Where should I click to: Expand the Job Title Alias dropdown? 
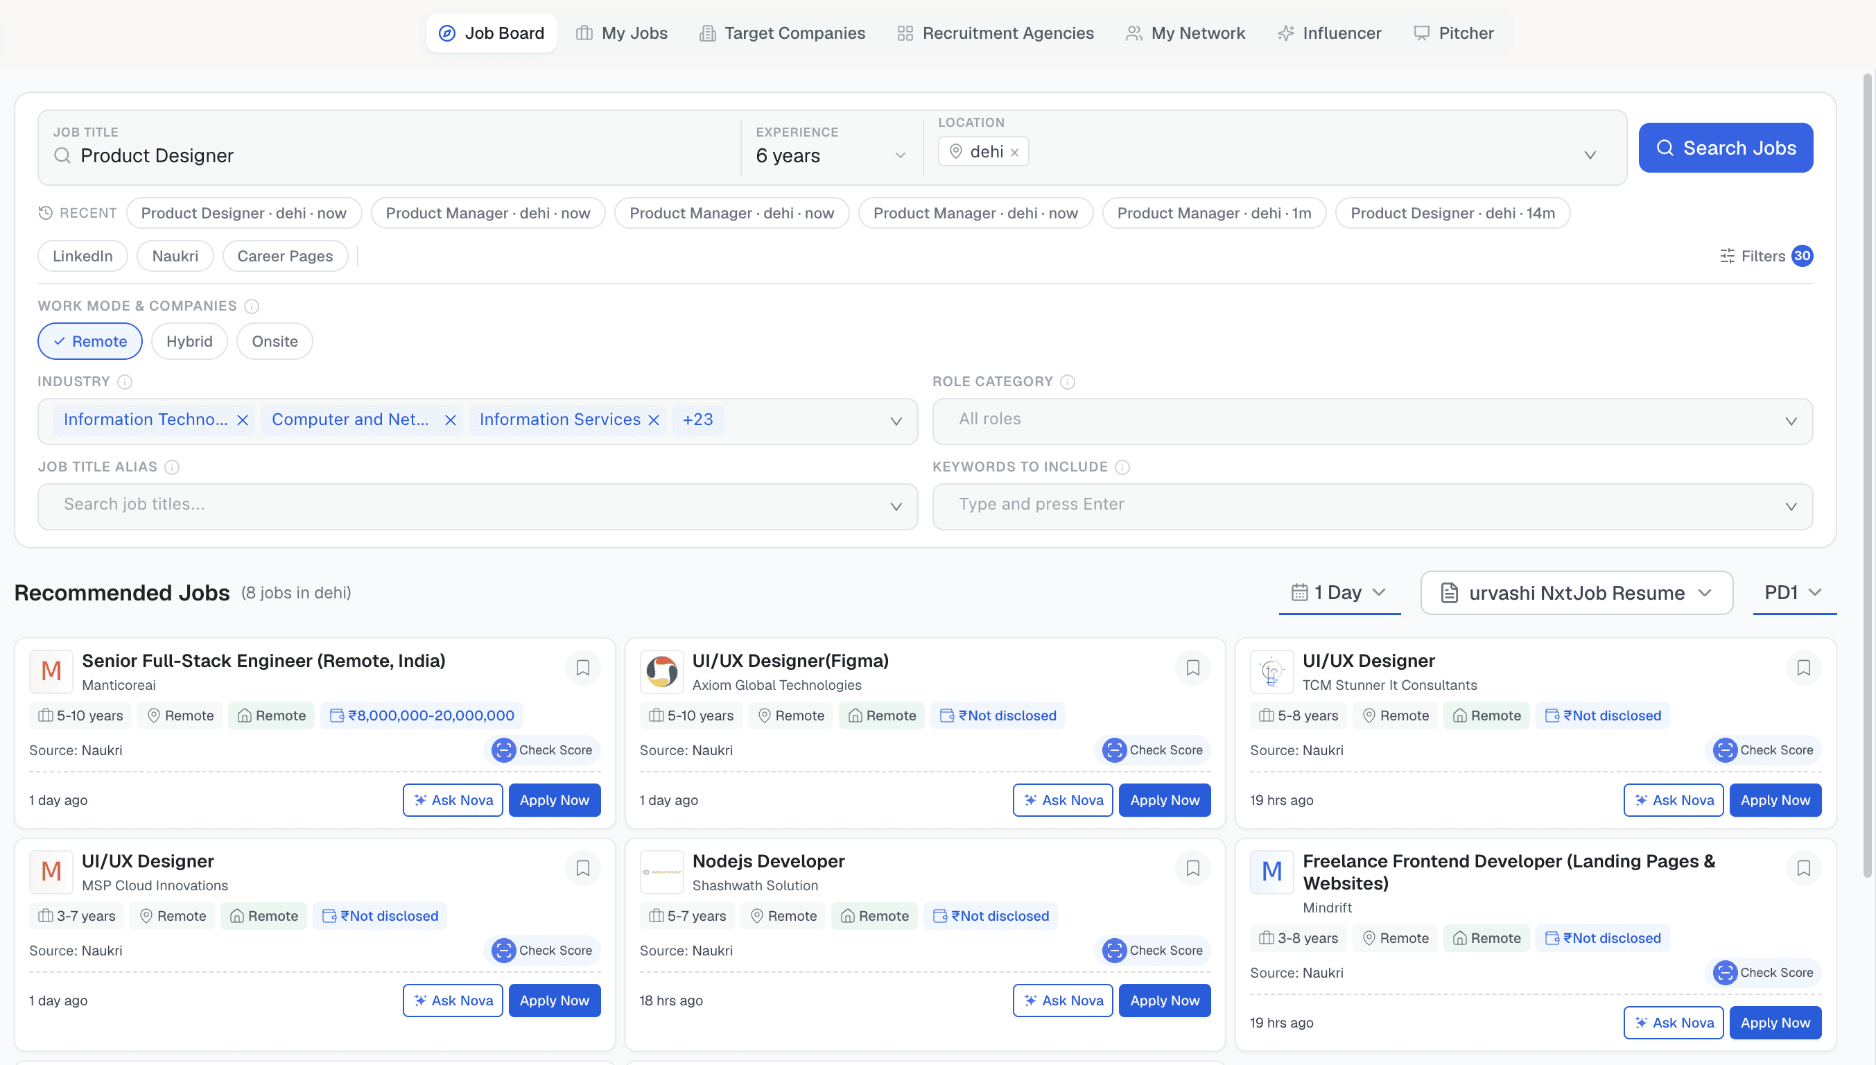896,507
